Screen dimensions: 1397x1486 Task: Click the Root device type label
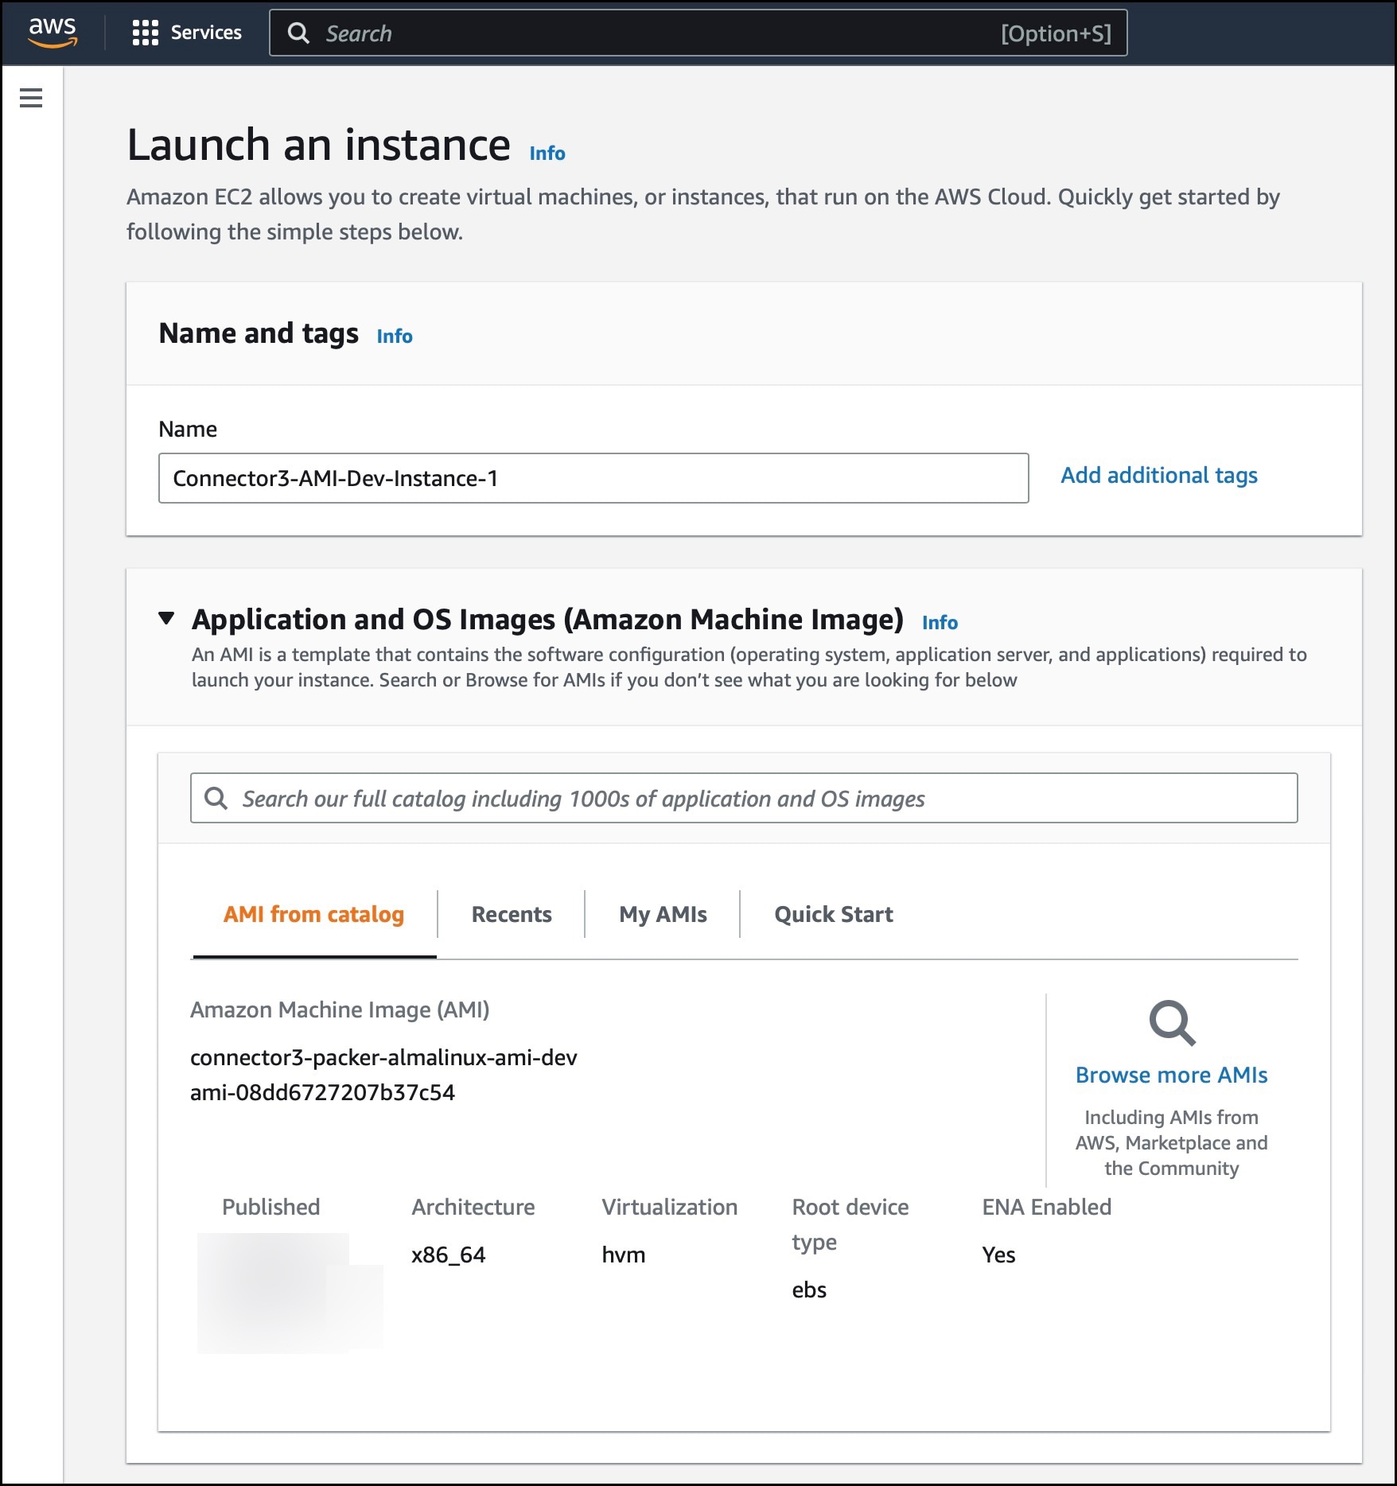tap(850, 1224)
